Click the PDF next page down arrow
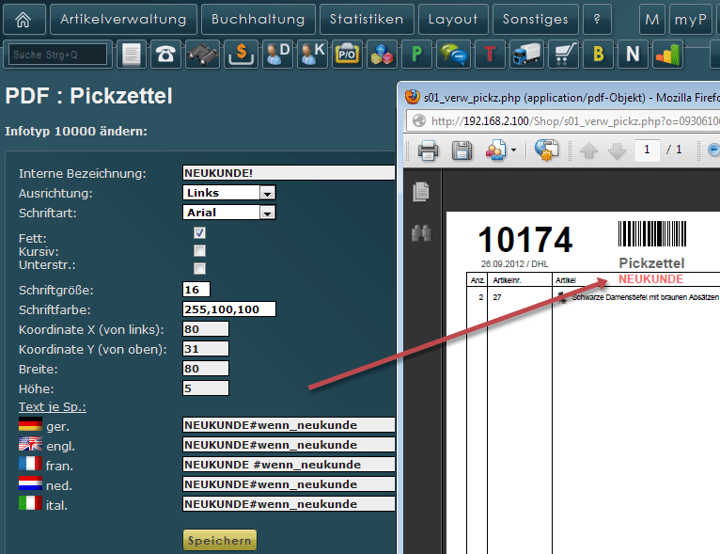 point(617,150)
